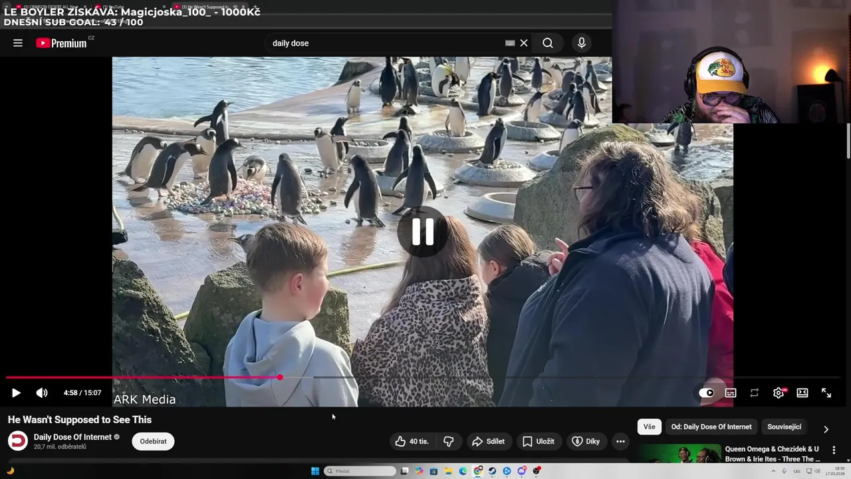Open File Explorer from the taskbar
Image resolution: width=851 pixels, height=479 pixels.
(448, 471)
